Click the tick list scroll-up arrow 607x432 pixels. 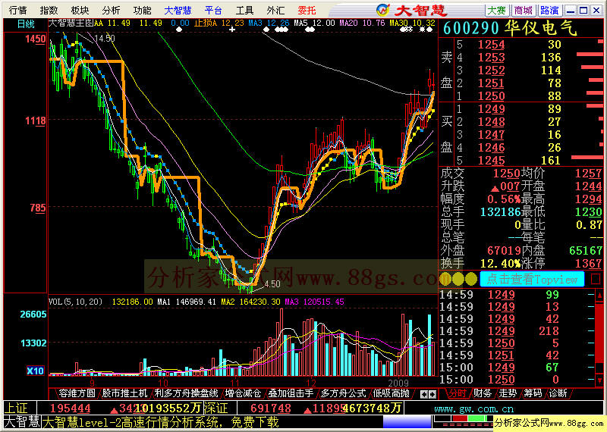[599, 296]
